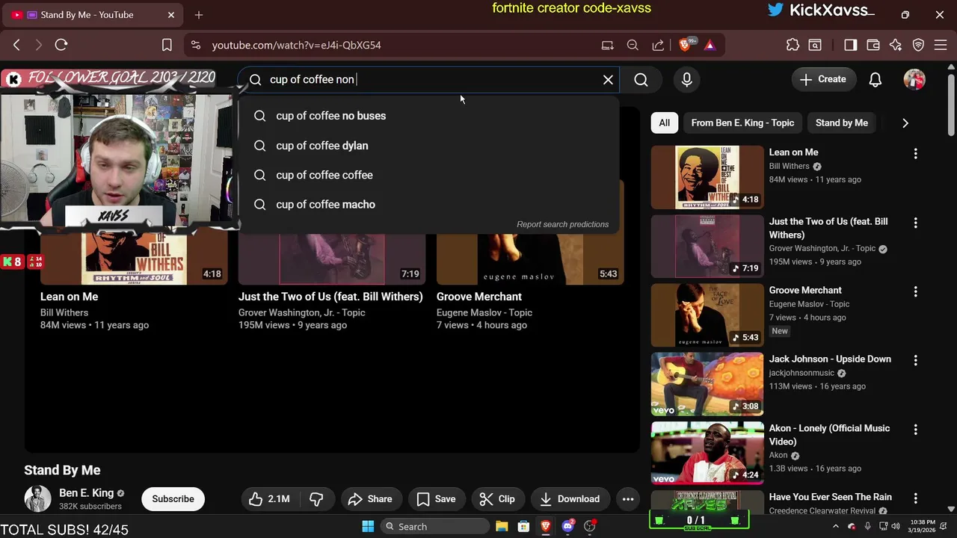The width and height of the screenshot is (957, 538).
Task: Click Report search predictions link
Action: tap(562, 224)
